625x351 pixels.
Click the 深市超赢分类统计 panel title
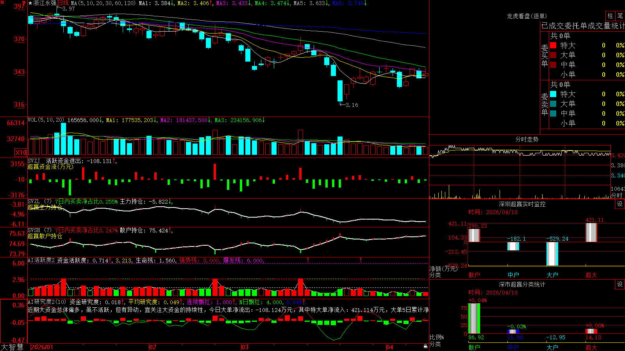tap(522, 284)
